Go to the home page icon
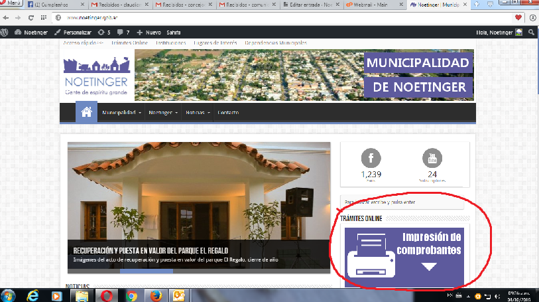The height and width of the screenshot is (302, 539). [x=86, y=112]
